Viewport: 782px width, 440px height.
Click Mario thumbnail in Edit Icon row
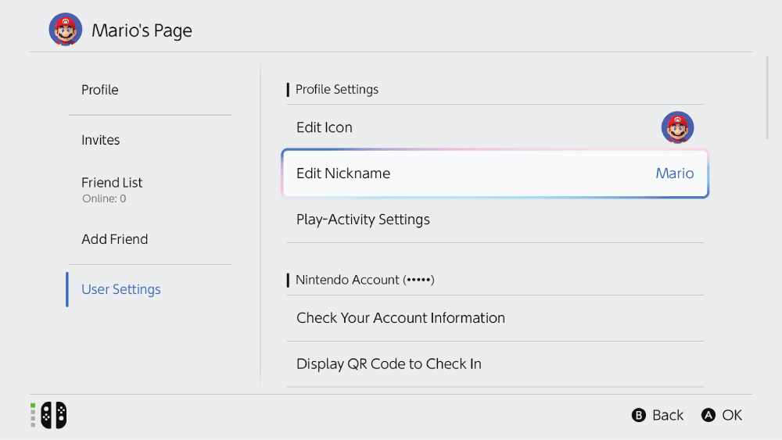(677, 127)
